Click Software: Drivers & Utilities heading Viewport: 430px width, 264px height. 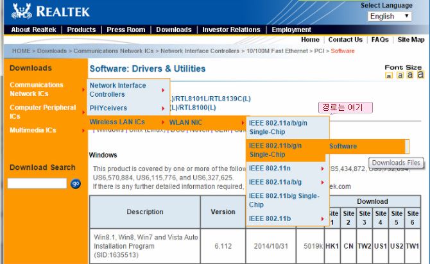148,69
